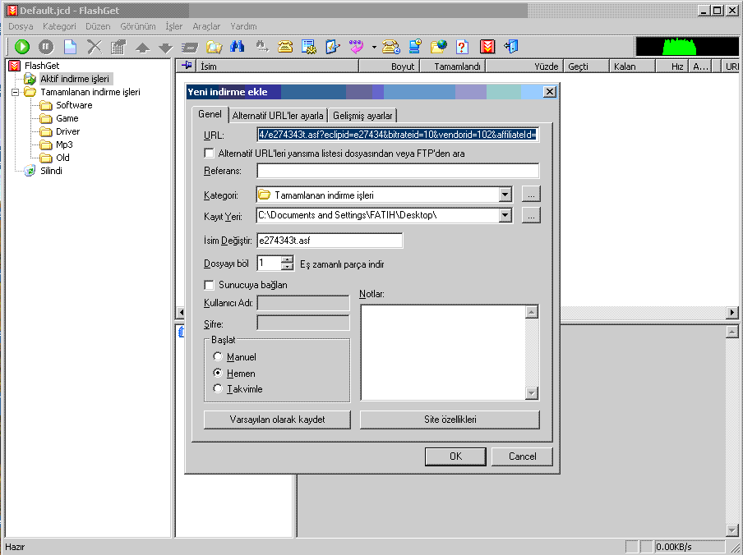Click the URL input field
Viewport: 743px width, 555px height.
pyautogui.click(x=398, y=135)
